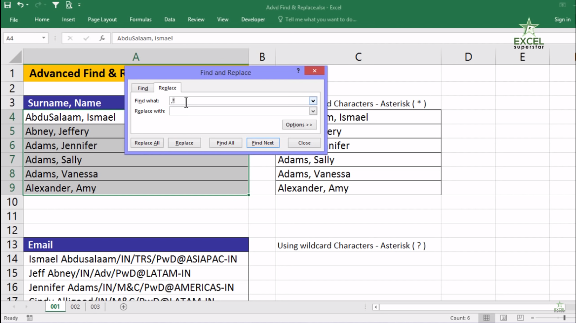Close dialog with red X button

coord(315,71)
